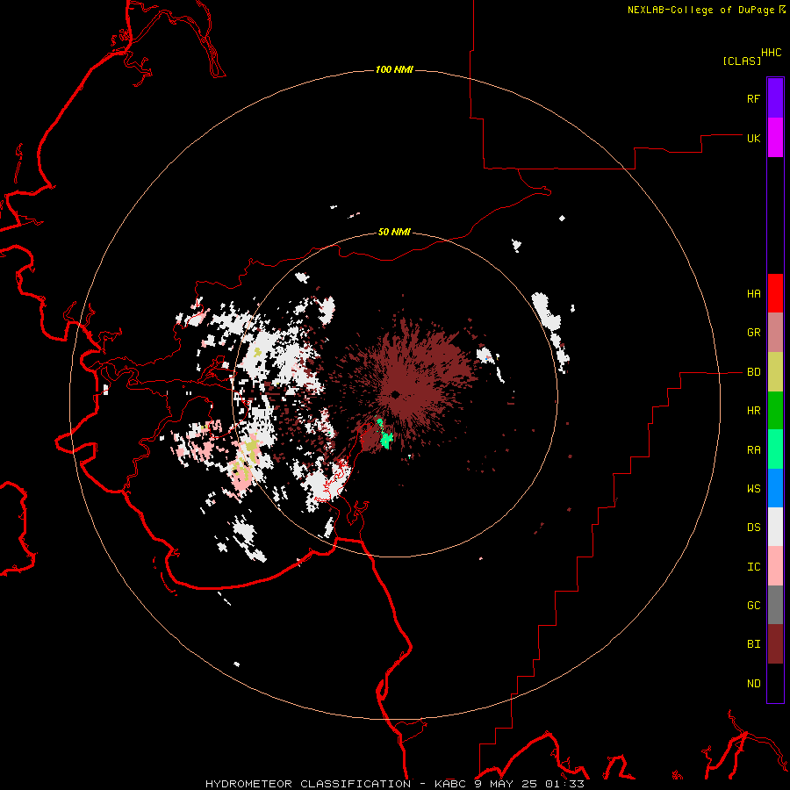Click the BD legend label
The image size is (790, 790).
(x=753, y=372)
